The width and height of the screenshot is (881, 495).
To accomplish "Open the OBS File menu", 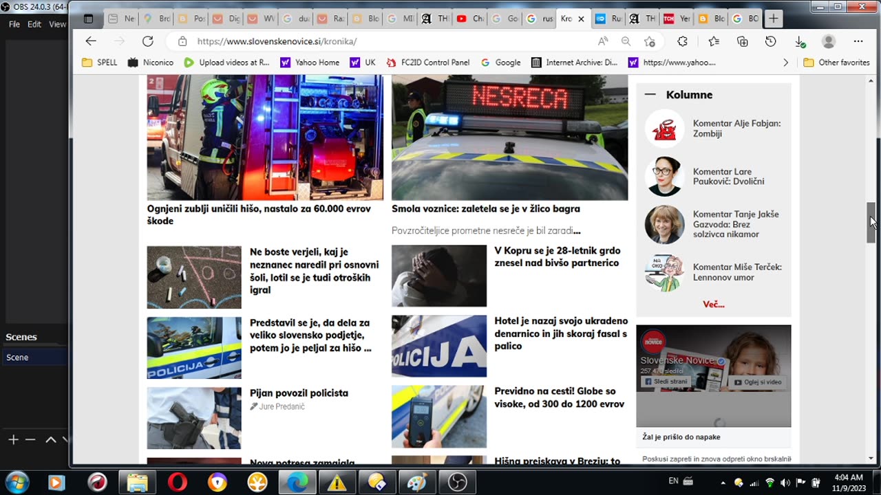I will click(14, 24).
